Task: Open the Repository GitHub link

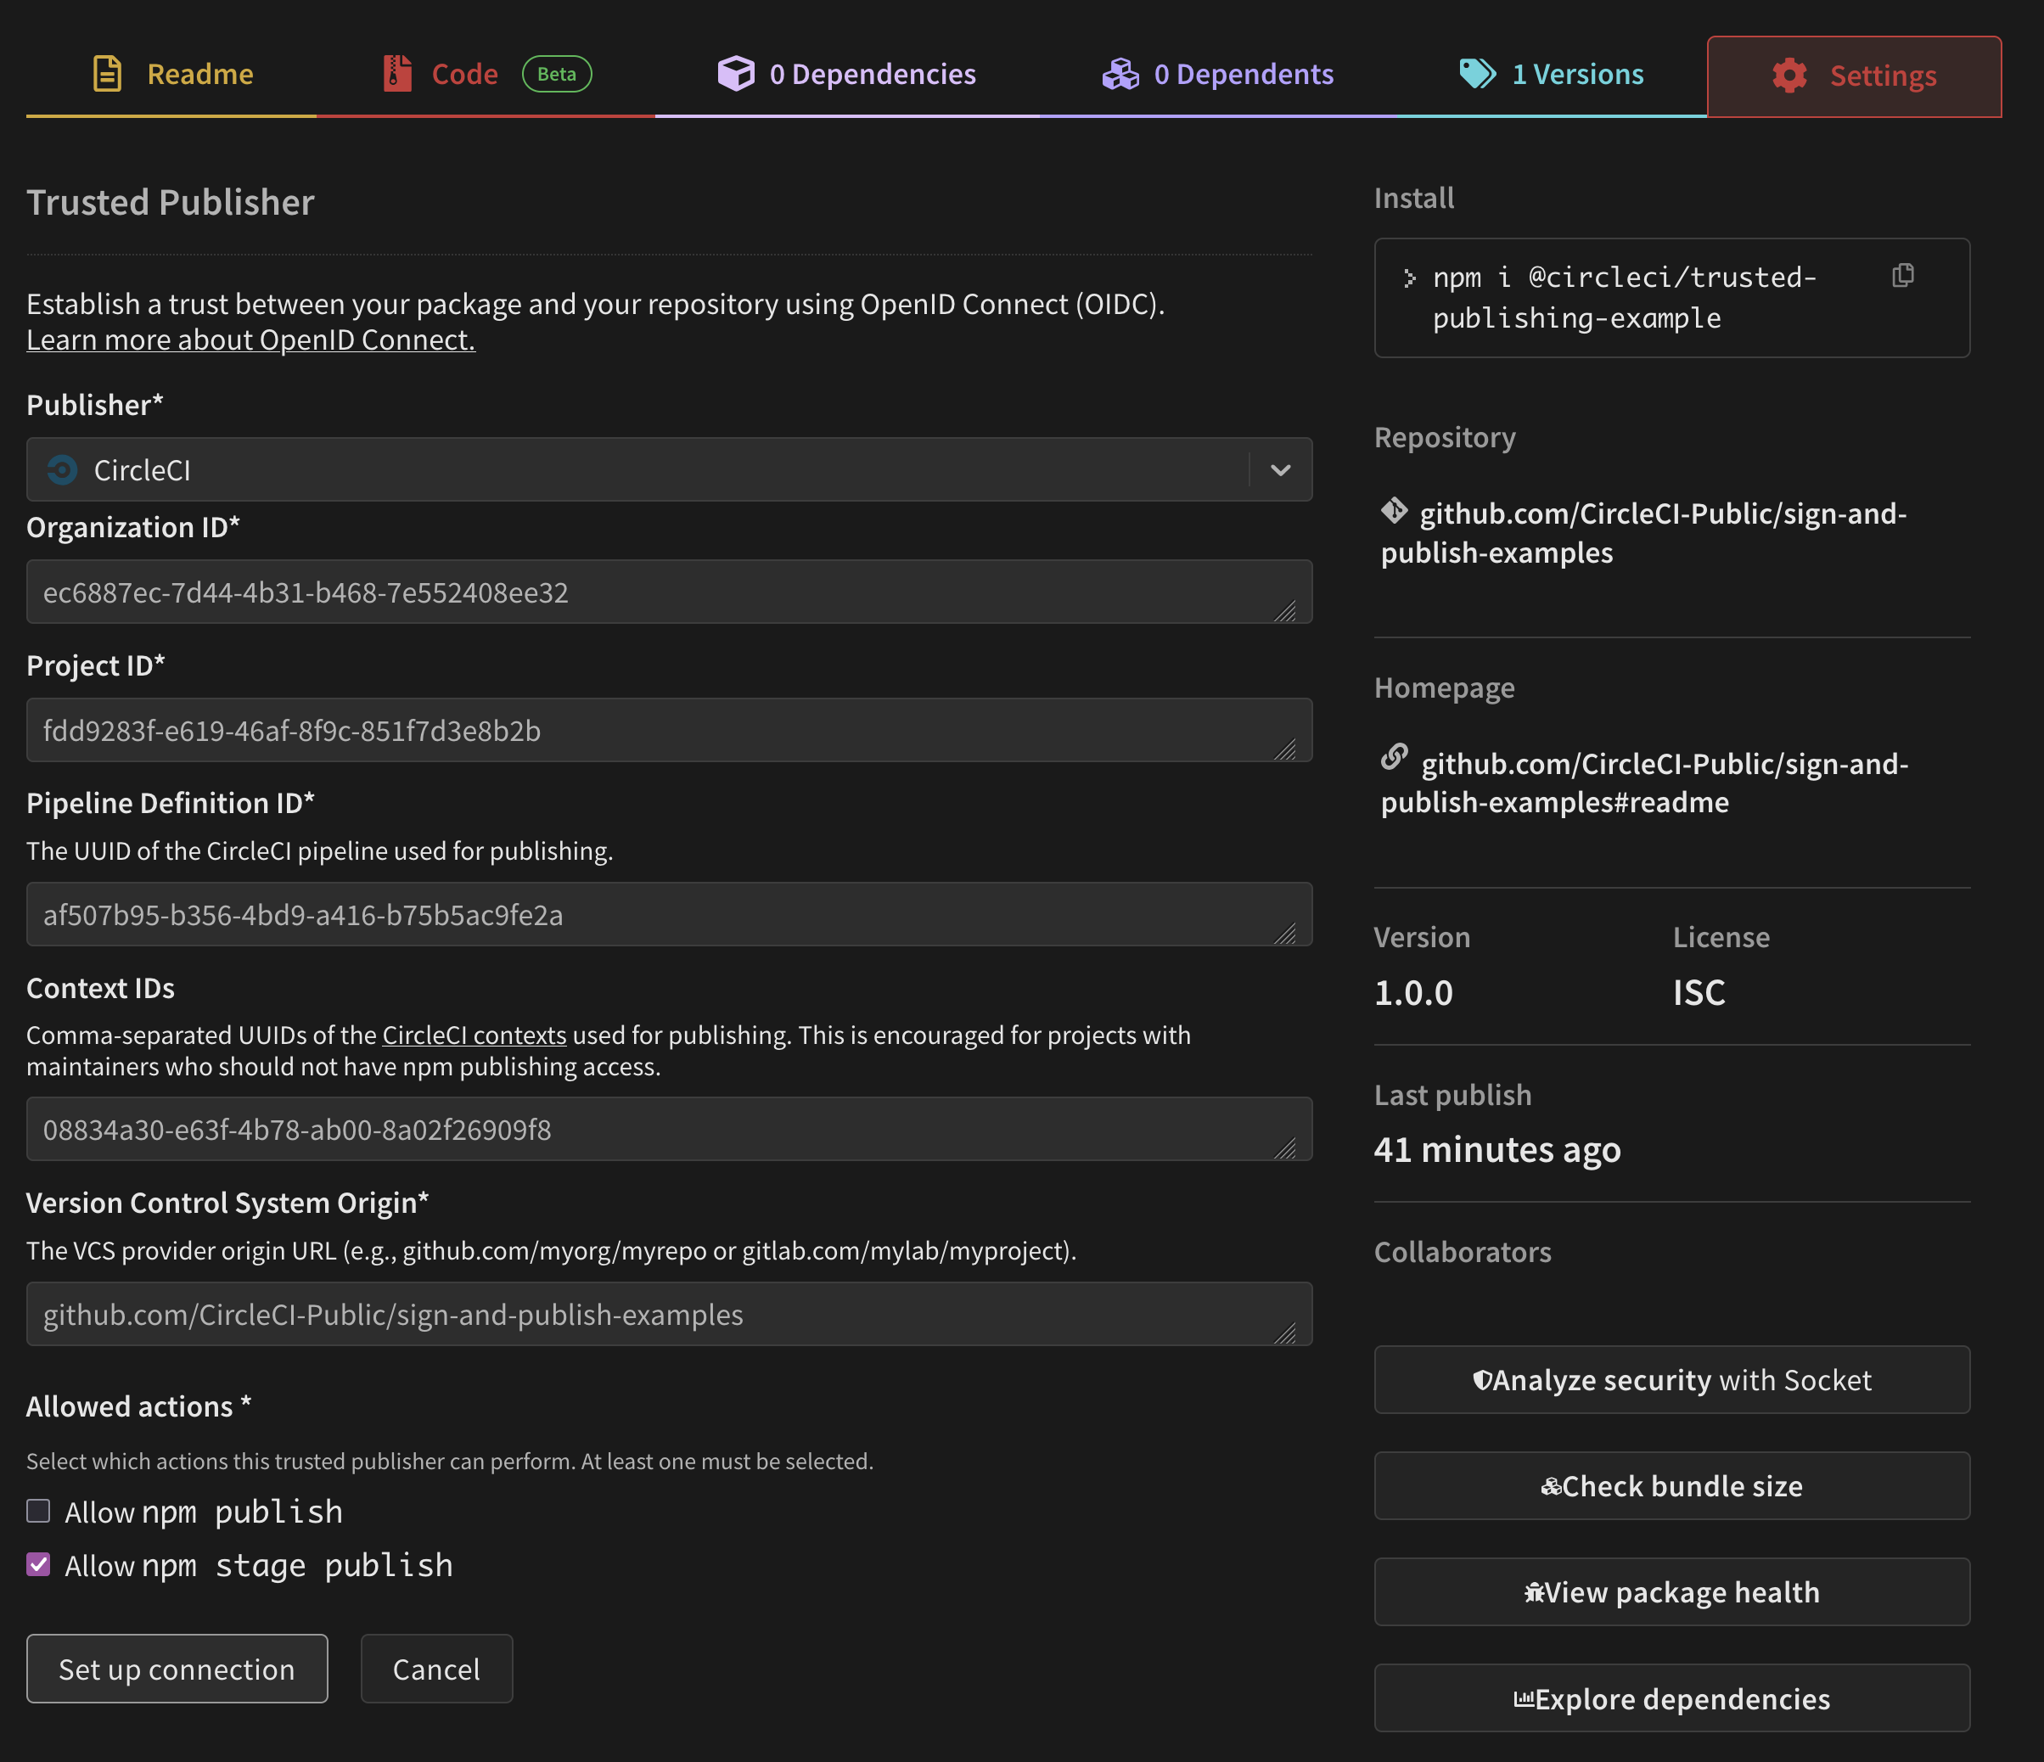Action: pos(1644,533)
